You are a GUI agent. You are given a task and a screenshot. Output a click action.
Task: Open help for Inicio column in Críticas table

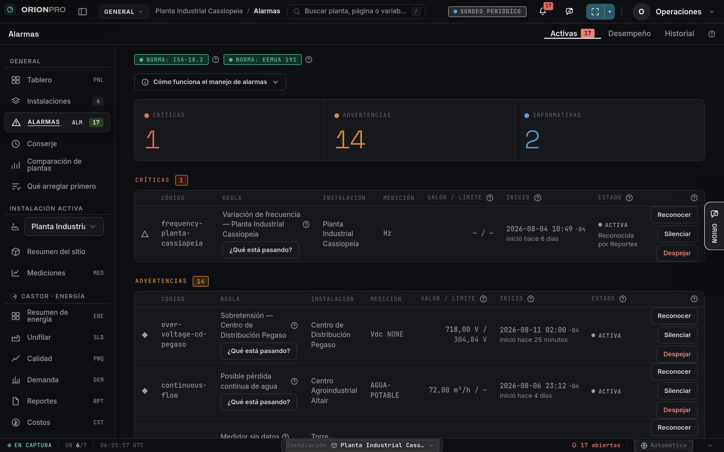538,198
